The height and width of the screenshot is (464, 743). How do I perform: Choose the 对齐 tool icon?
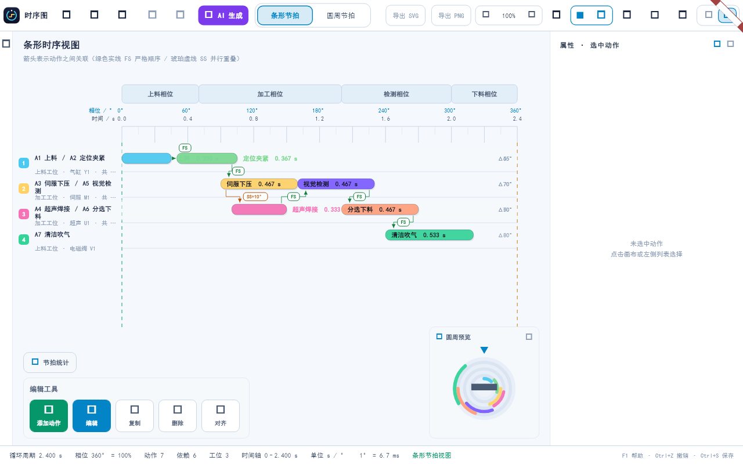coord(221,409)
